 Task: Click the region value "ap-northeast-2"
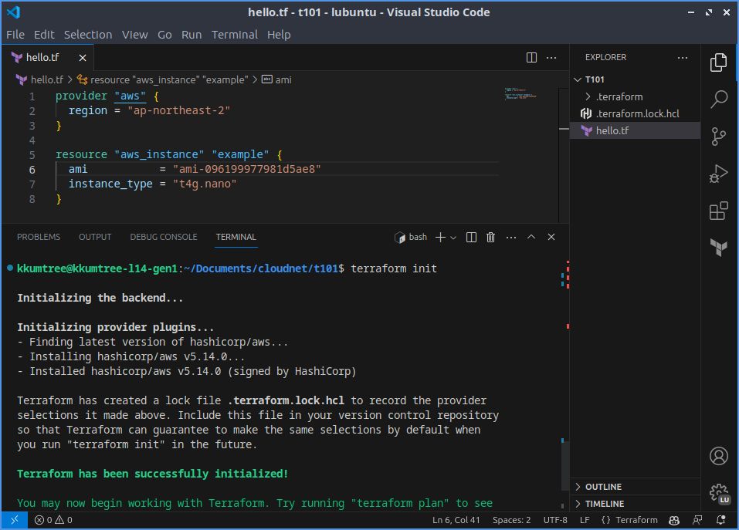coord(178,110)
